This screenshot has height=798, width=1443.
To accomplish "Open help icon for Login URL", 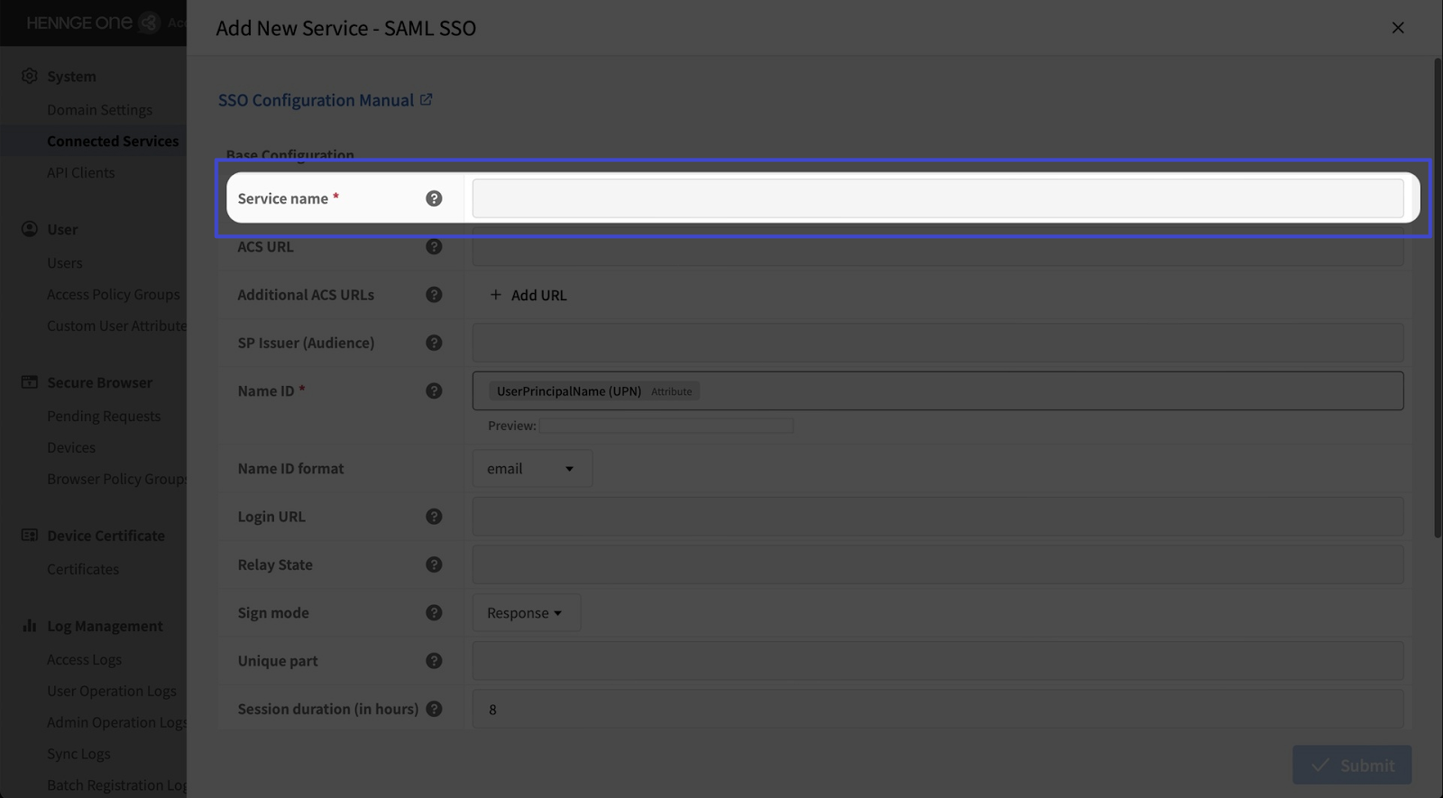I will [x=434, y=517].
